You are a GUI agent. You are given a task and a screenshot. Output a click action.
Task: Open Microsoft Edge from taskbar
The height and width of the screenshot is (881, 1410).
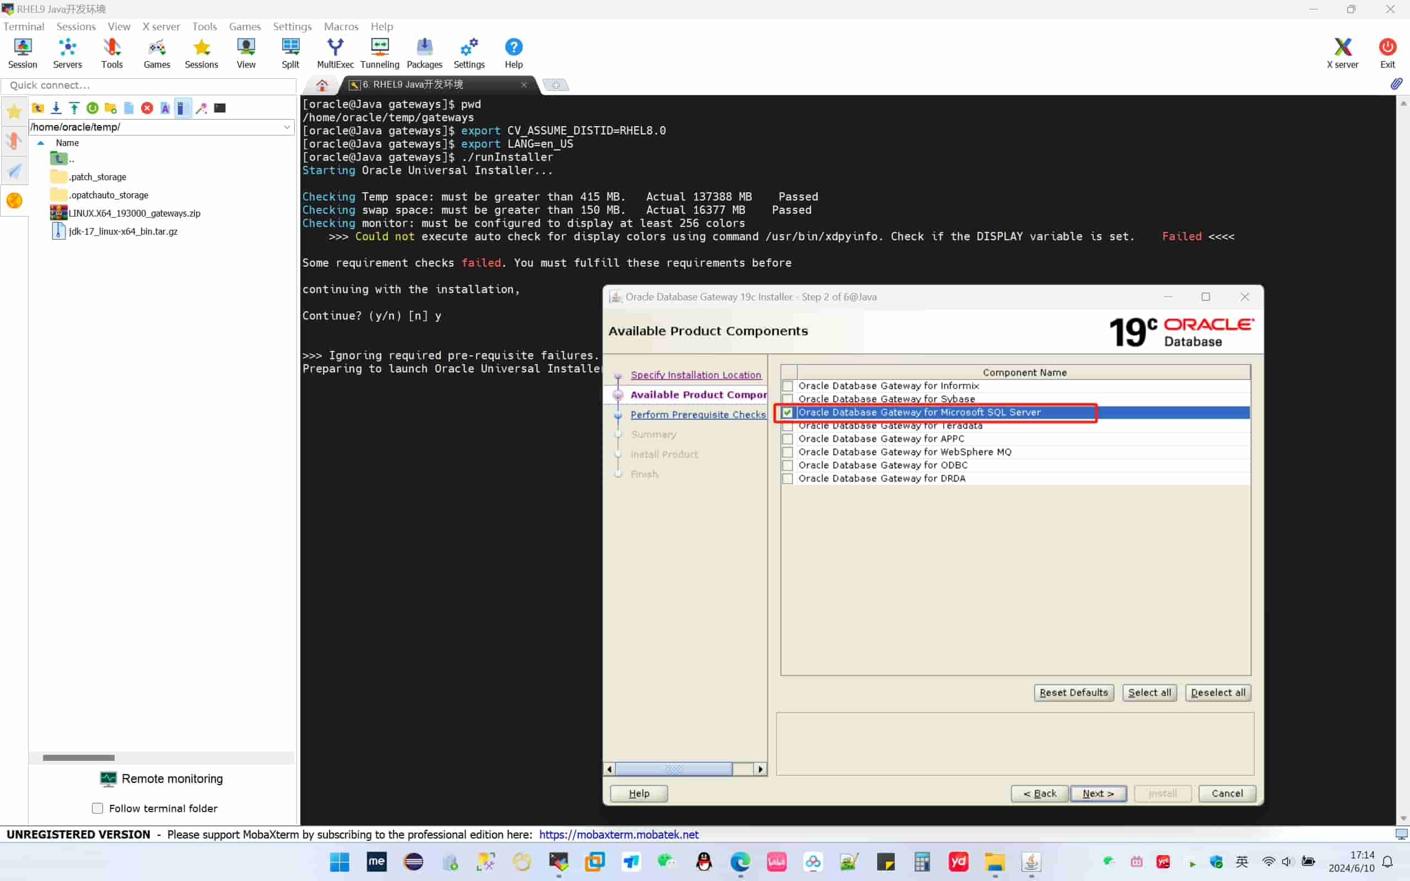coord(740,862)
